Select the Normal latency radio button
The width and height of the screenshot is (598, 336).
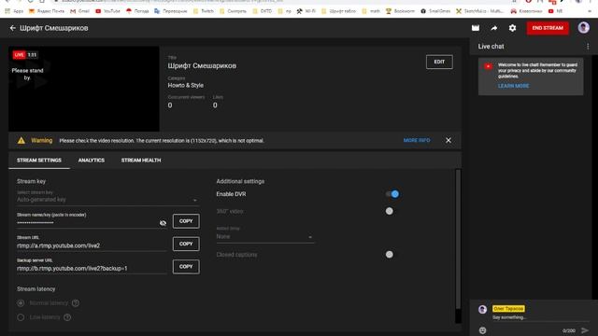(21, 303)
